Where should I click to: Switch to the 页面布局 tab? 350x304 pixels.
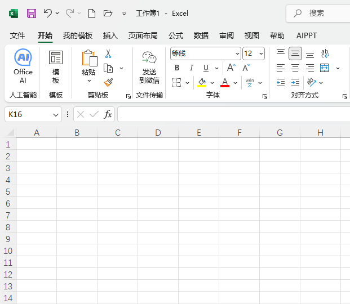tap(143, 35)
